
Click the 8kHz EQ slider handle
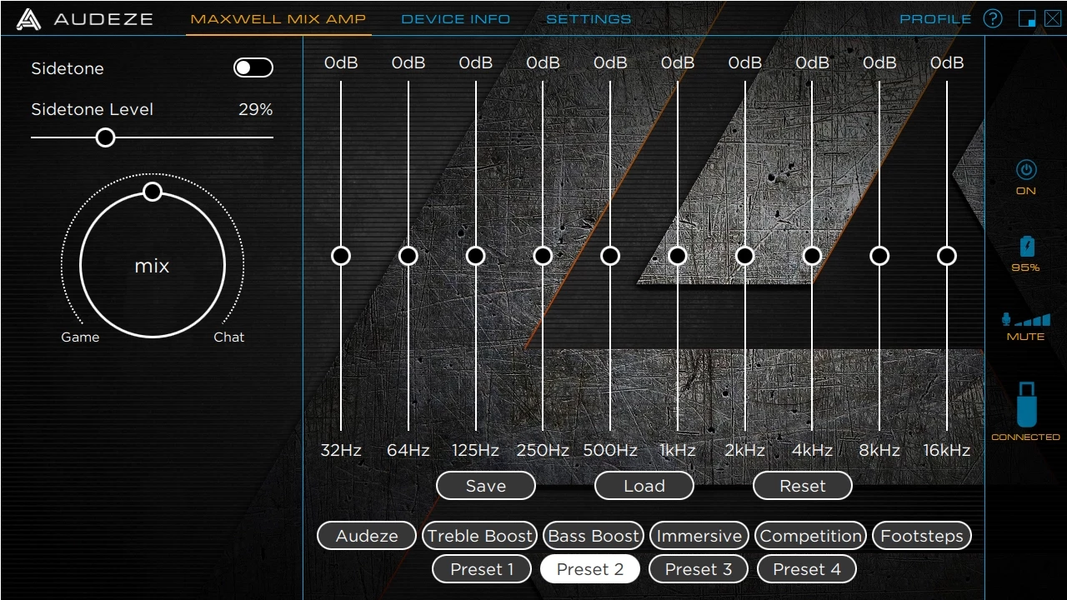click(x=879, y=256)
